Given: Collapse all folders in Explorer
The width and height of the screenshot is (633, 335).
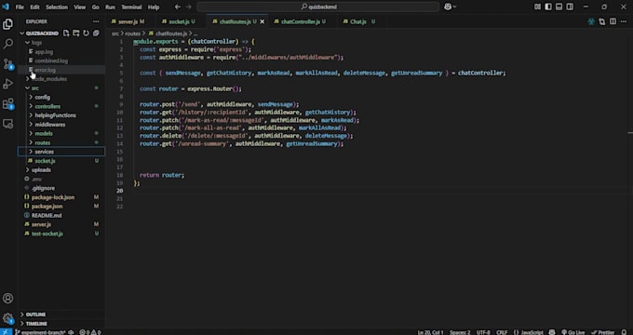Looking at the screenshot, I should [96, 33].
